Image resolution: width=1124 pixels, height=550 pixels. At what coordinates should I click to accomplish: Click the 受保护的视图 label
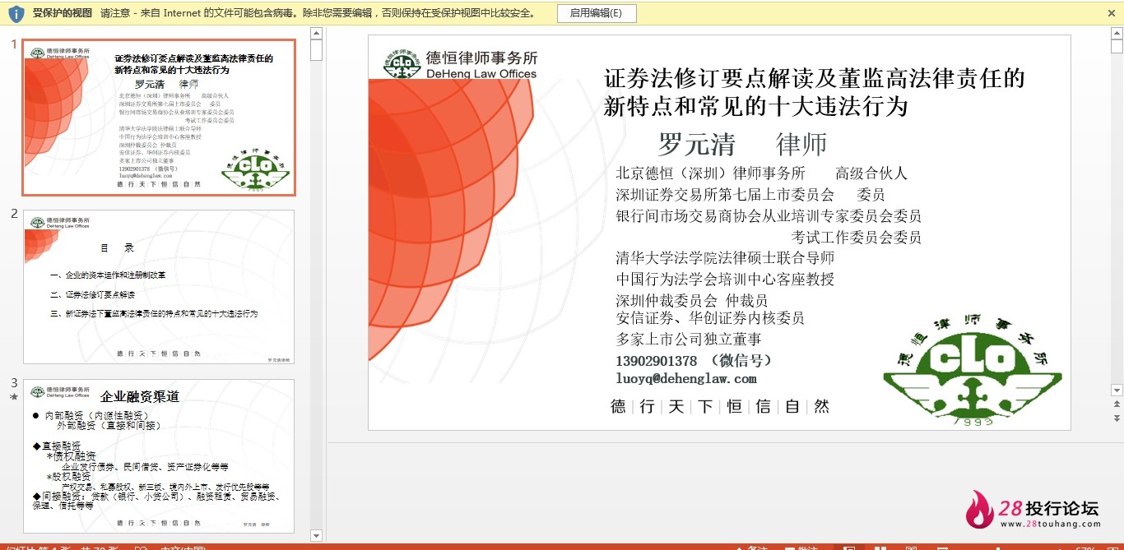click(x=63, y=13)
